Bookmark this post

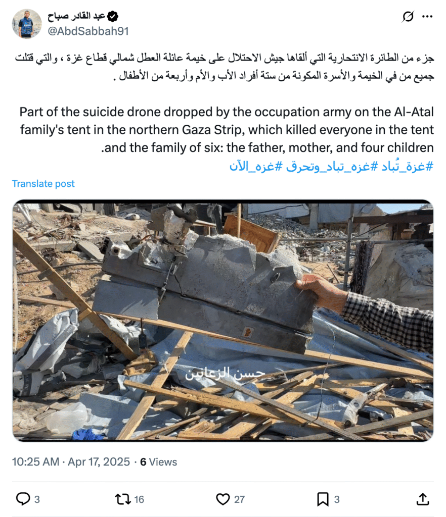tap(323, 499)
